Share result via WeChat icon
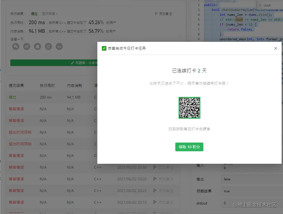 (x=16, y=46)
